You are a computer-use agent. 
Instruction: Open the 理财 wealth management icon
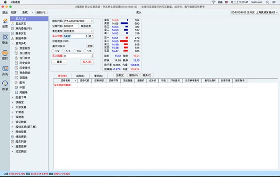coord(5,55)
